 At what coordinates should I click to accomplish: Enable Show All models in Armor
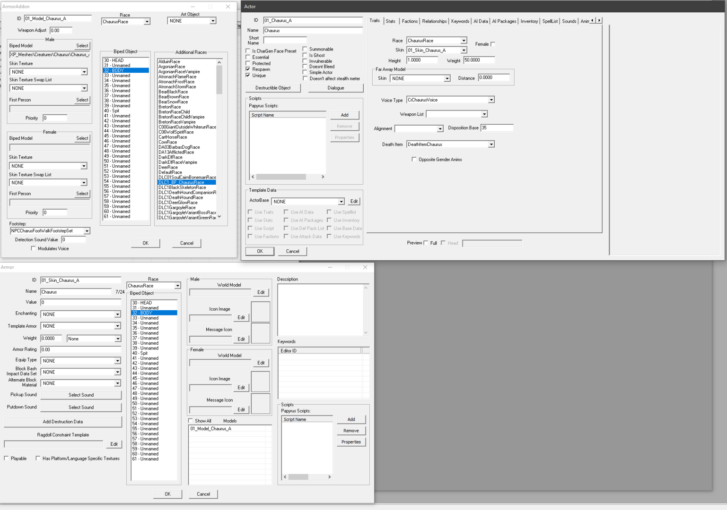click(x=191, y=421)
